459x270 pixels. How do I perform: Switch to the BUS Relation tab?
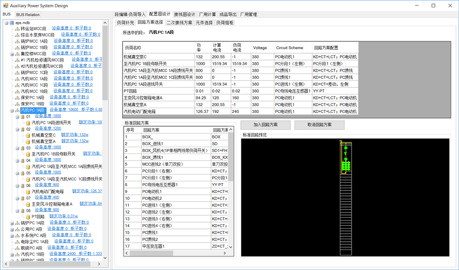28,15
